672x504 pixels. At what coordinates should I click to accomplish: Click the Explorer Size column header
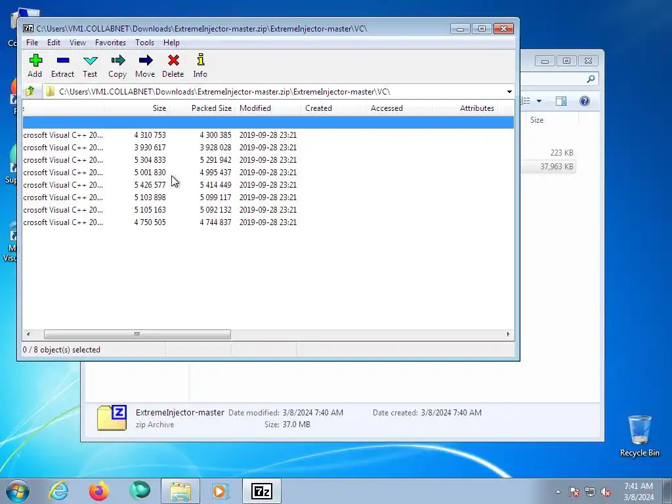tap(552, 120)
